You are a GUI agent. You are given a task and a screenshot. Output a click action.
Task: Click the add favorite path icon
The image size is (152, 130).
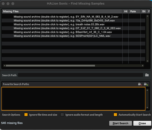click(146, 84)
